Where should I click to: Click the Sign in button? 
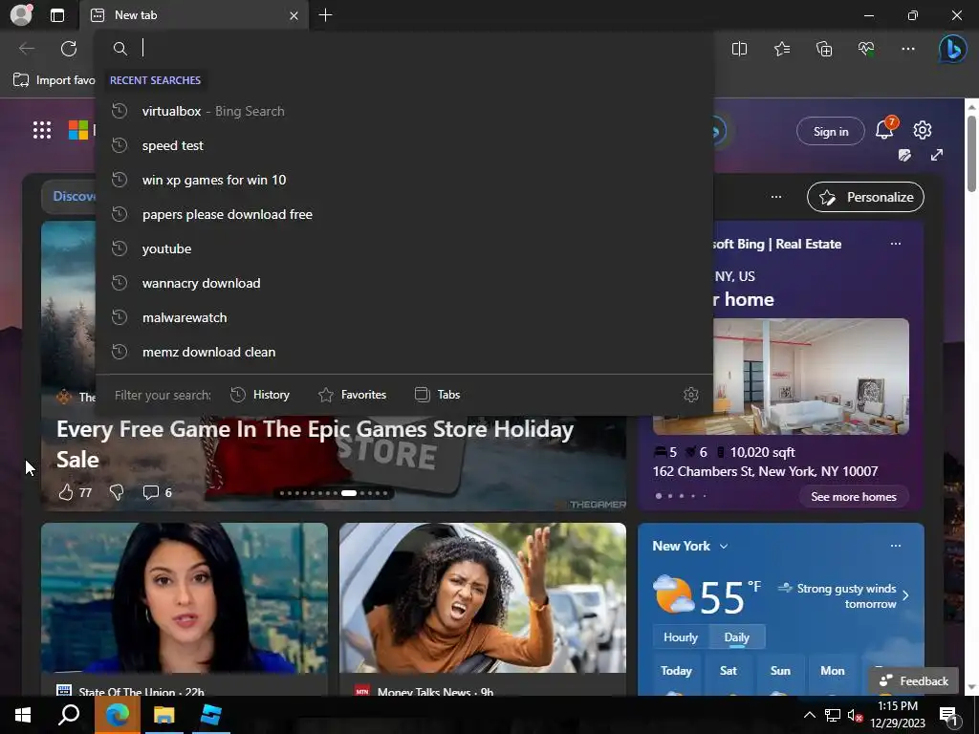click(x=831, y=131)
